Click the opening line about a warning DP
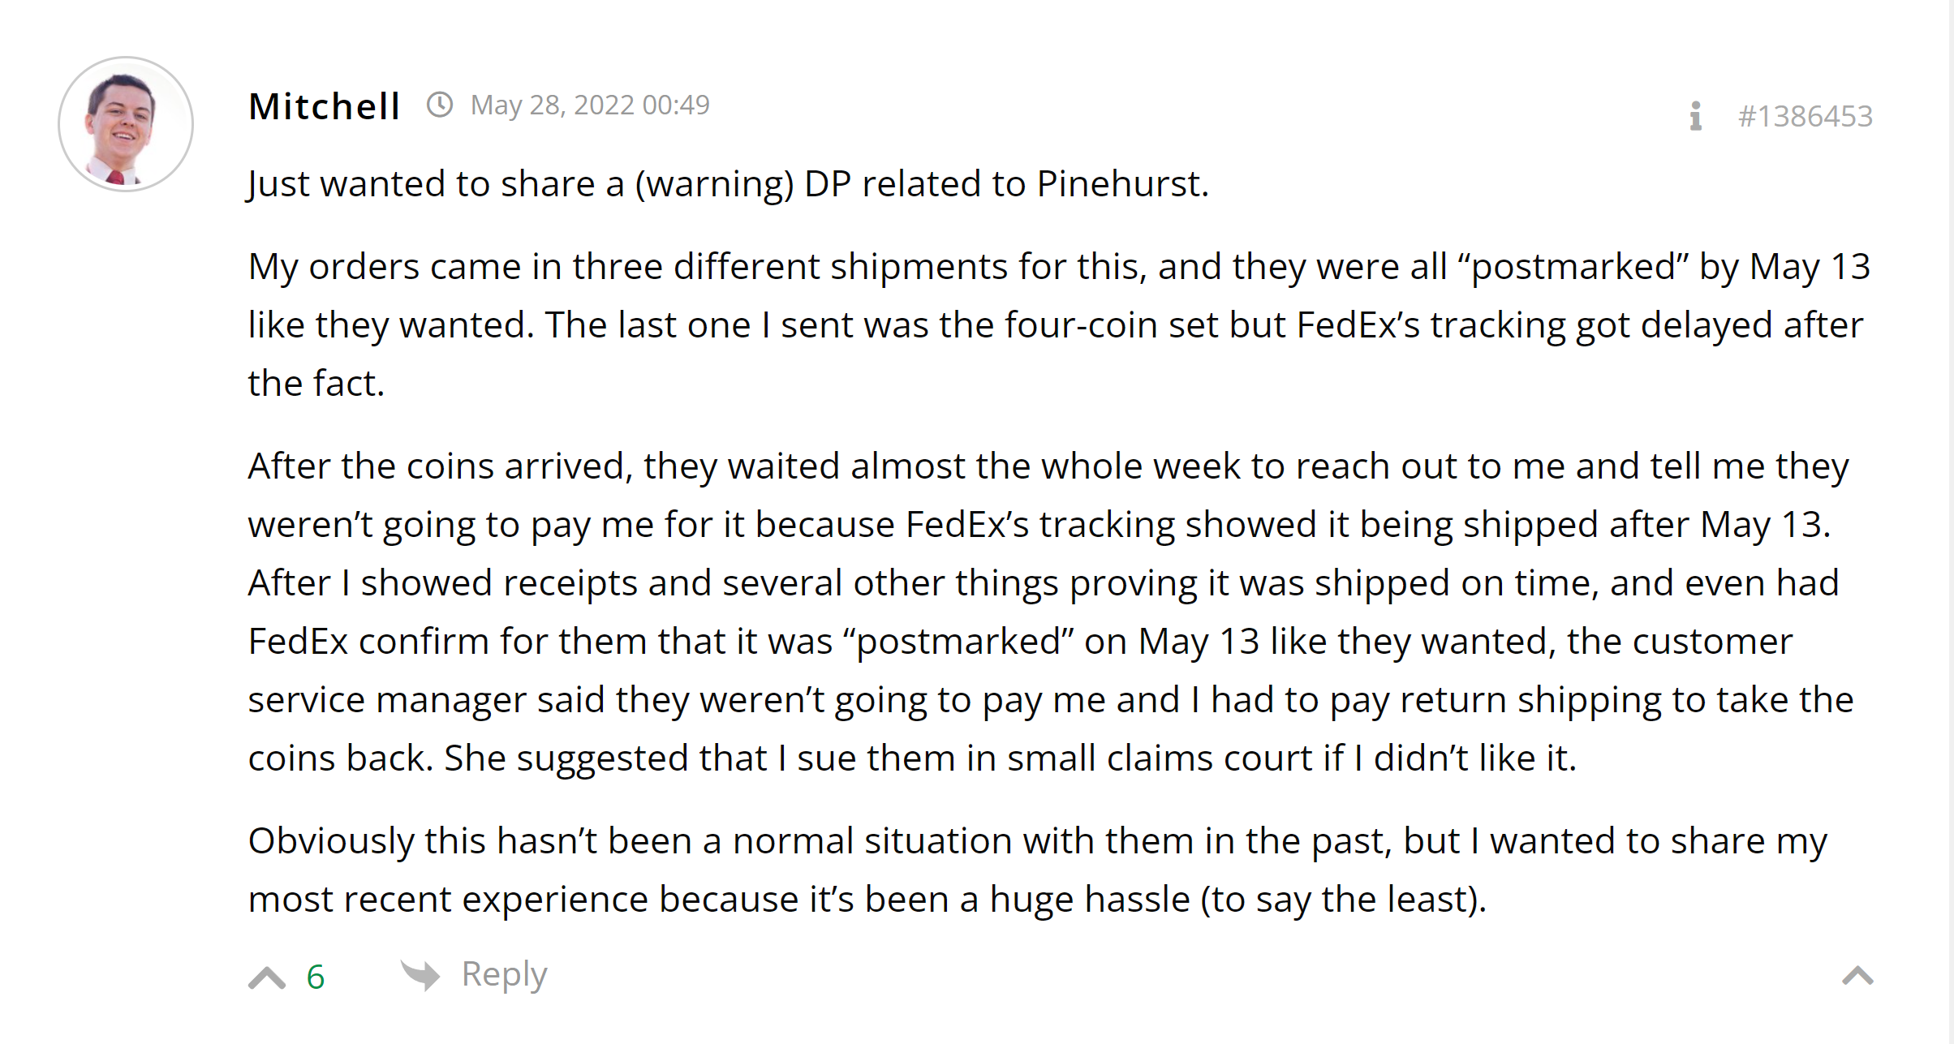 pyautogui.click(x=728, y=183)
